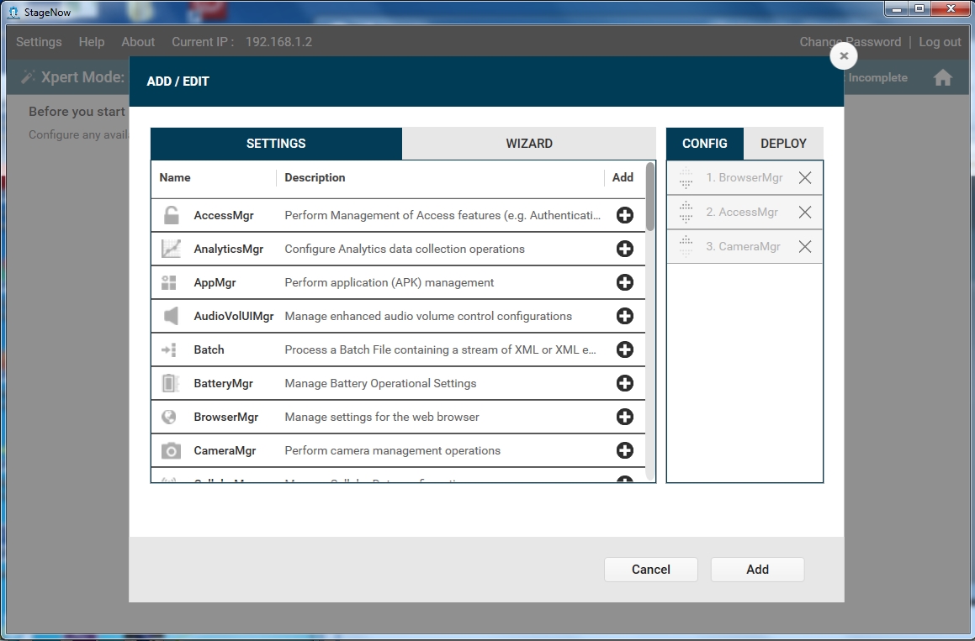This screenshot has width=975, height=641.
Task: Click the Add button at dialog bottom
Action: (x=757, y=570)
